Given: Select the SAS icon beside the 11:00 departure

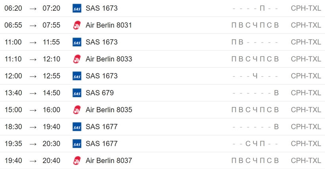Looking at the screenshot, I should (77, 42).
